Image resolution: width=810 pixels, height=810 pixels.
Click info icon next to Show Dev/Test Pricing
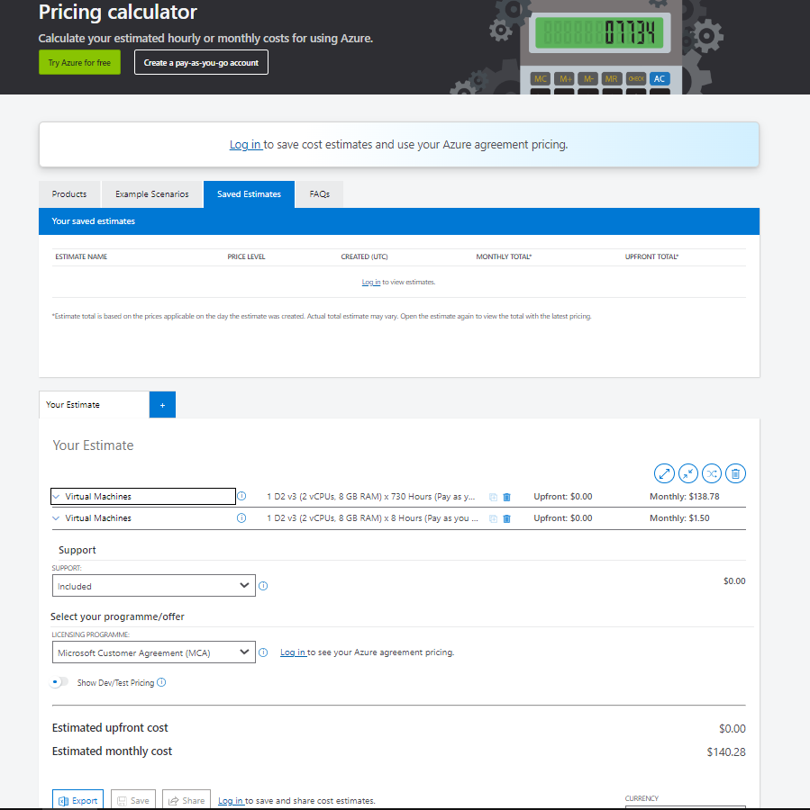[161, 682]
